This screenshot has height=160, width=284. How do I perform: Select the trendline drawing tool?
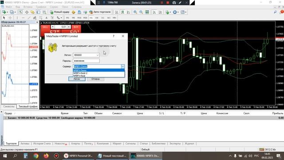pyautogui.click(x=29, y=18)
